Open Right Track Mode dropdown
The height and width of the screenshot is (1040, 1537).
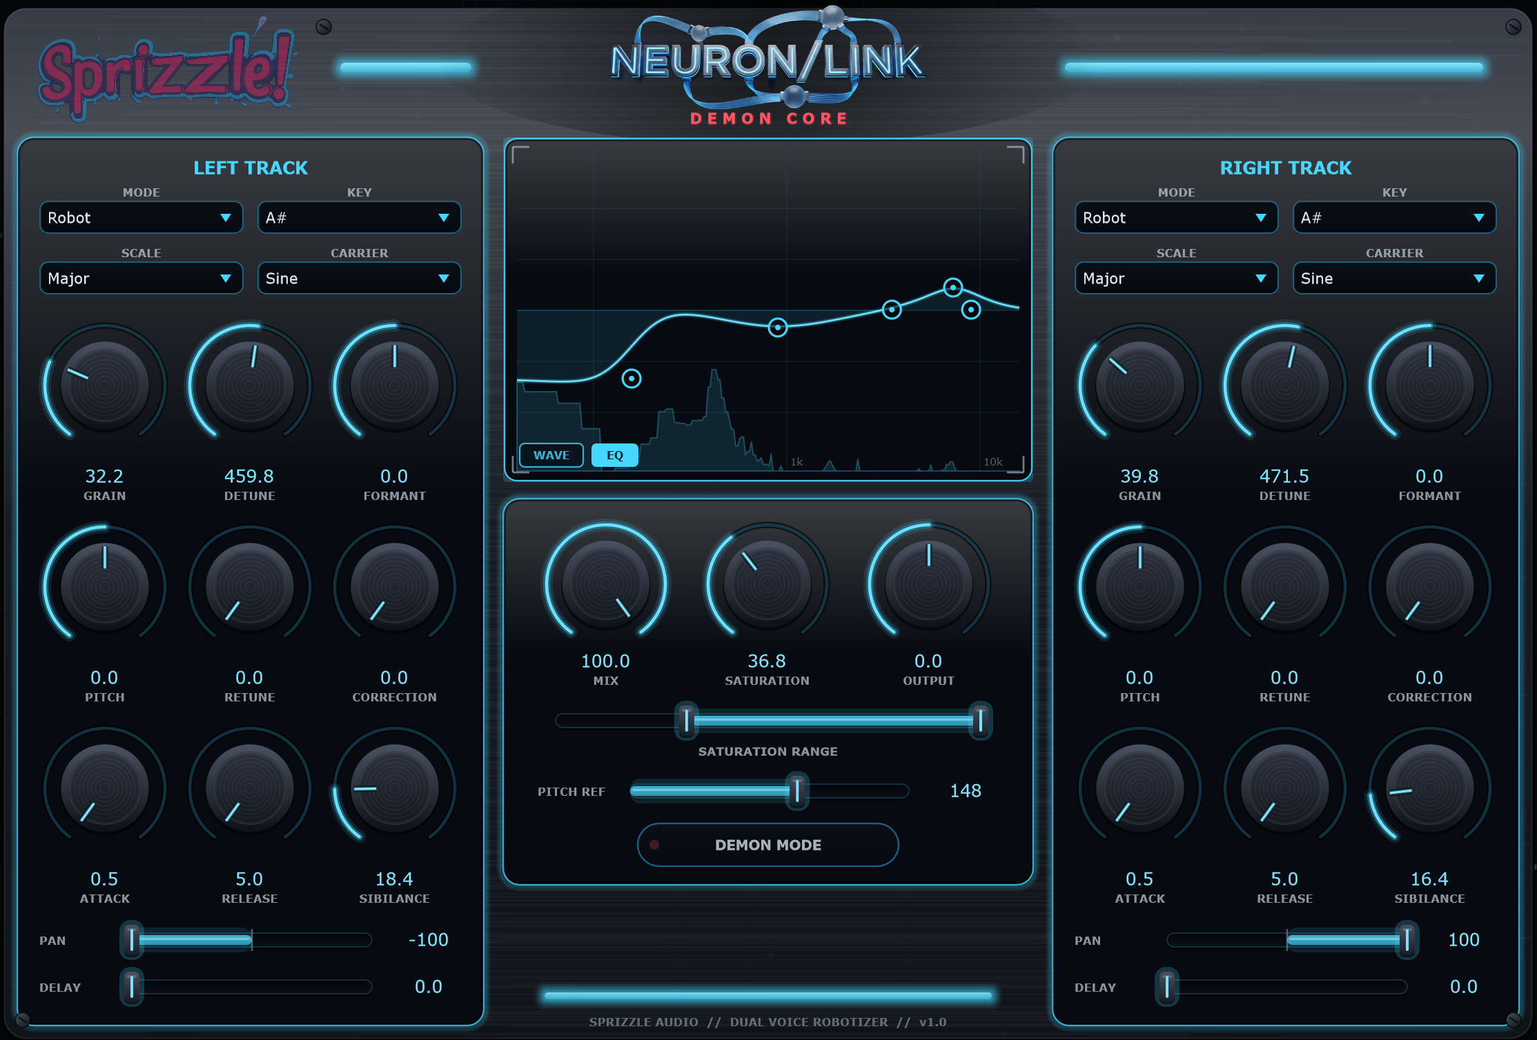point(1176,218)
